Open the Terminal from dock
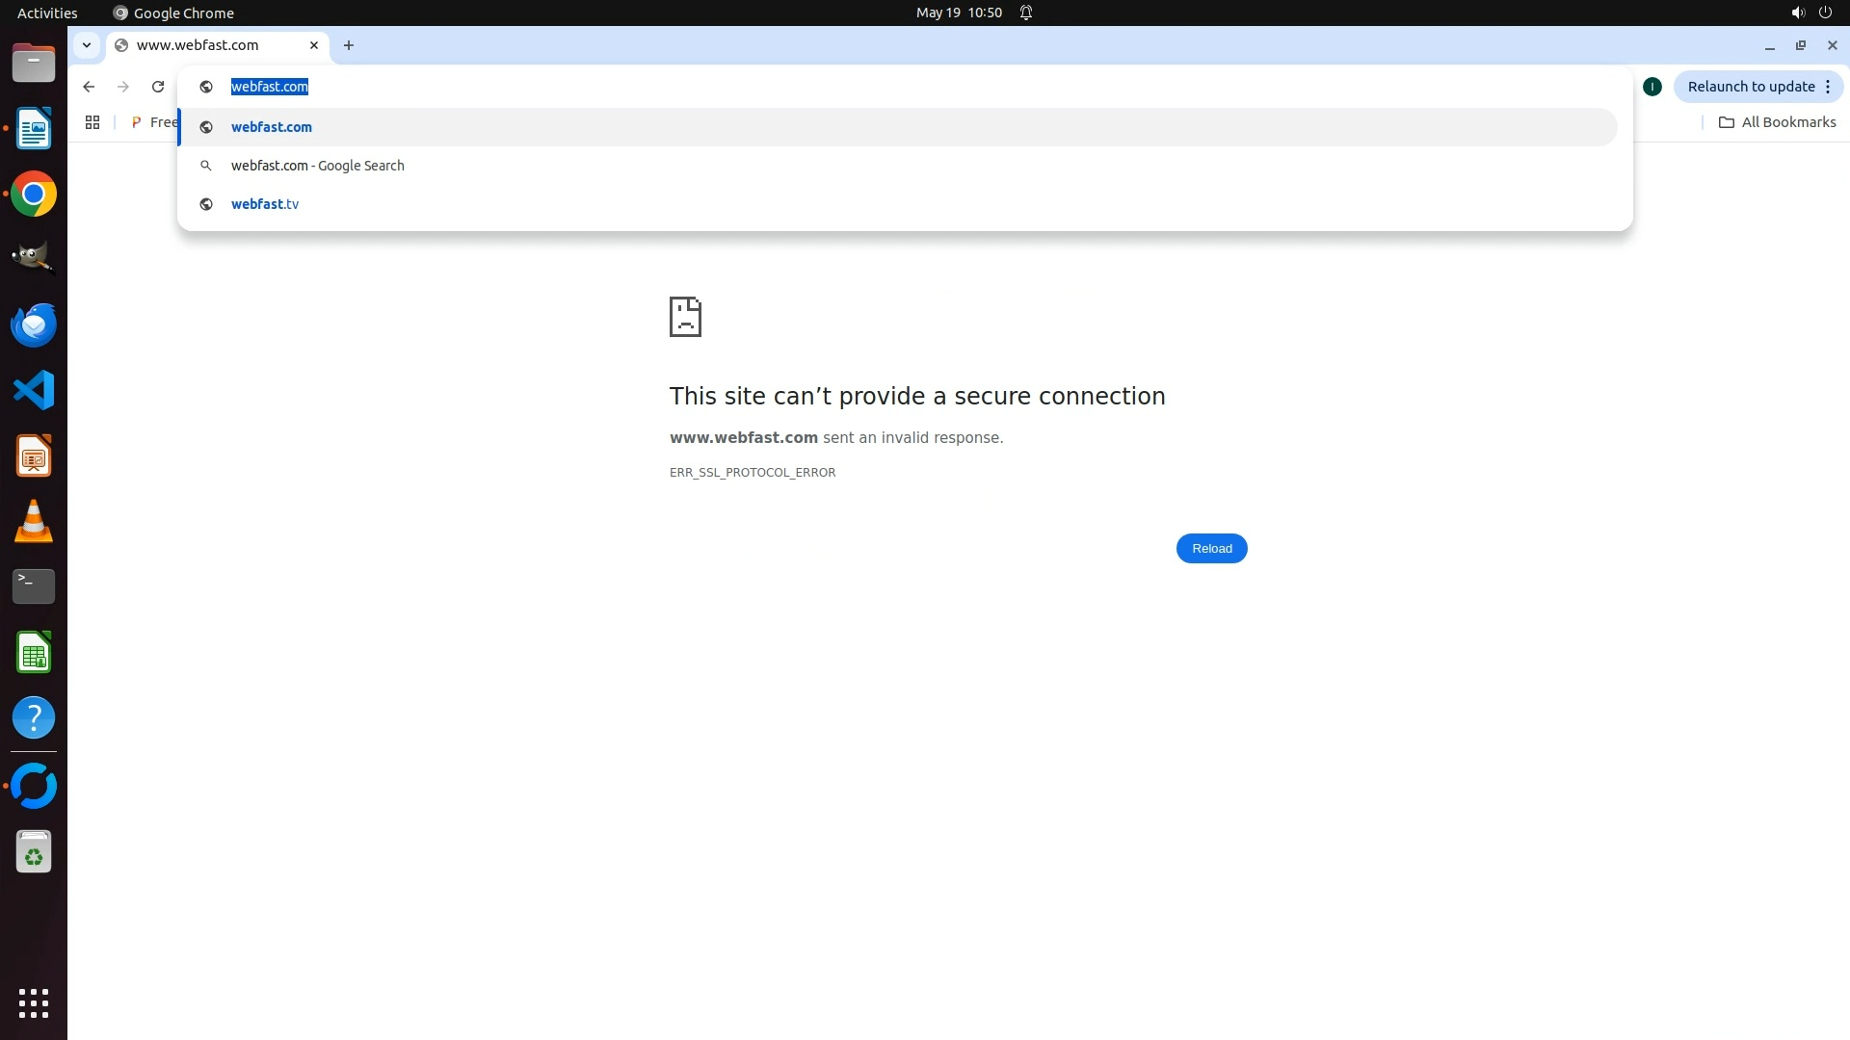This screenshot has width=1850, height=1040. coord(34,585)
